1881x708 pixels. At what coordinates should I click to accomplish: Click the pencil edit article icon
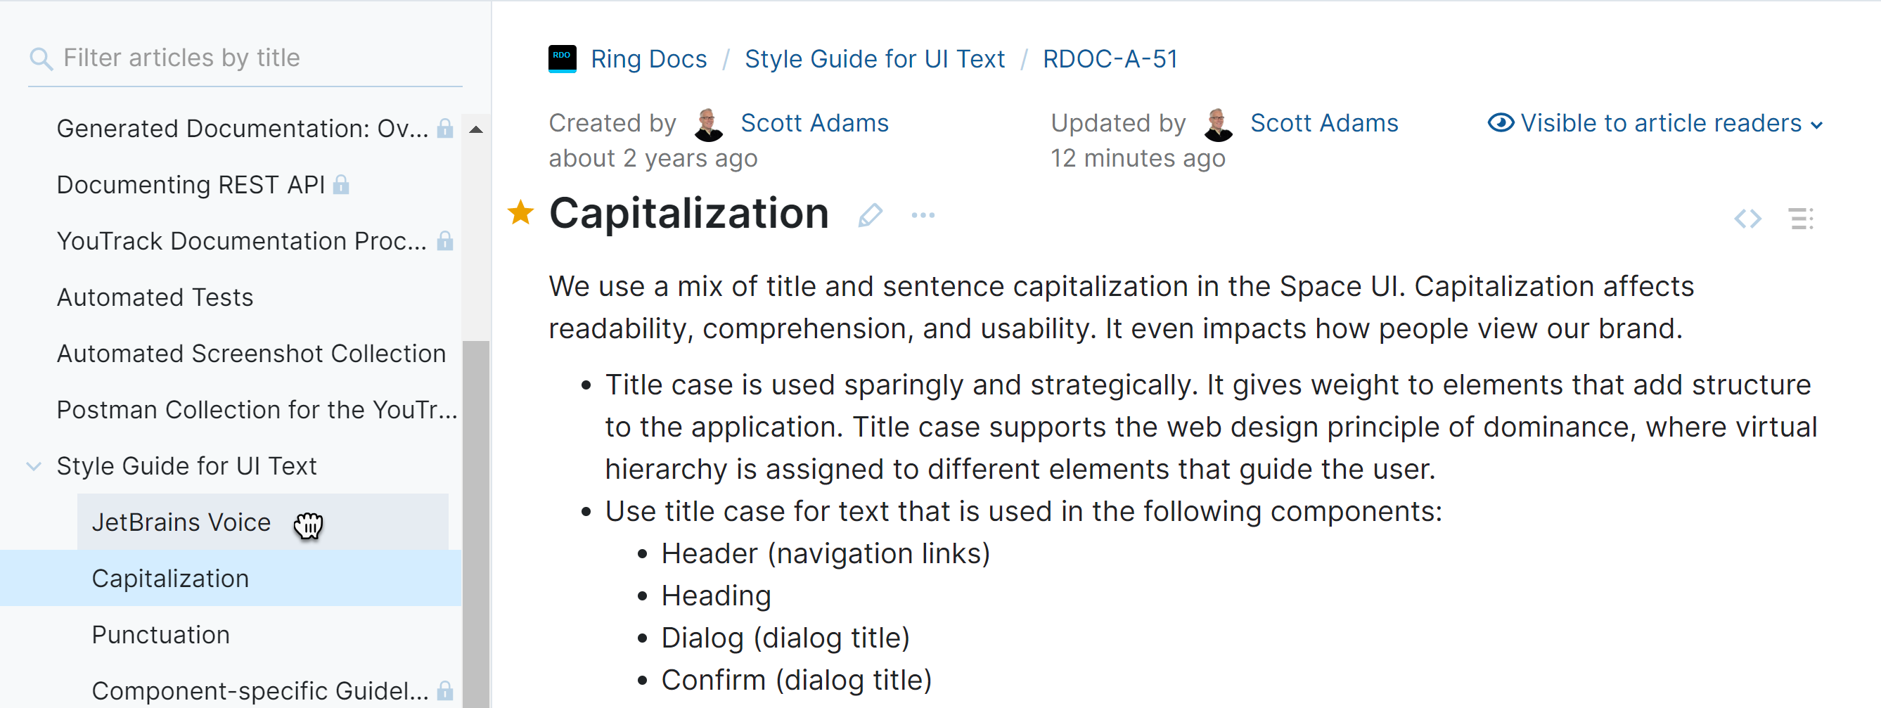[x=870, y=215]
